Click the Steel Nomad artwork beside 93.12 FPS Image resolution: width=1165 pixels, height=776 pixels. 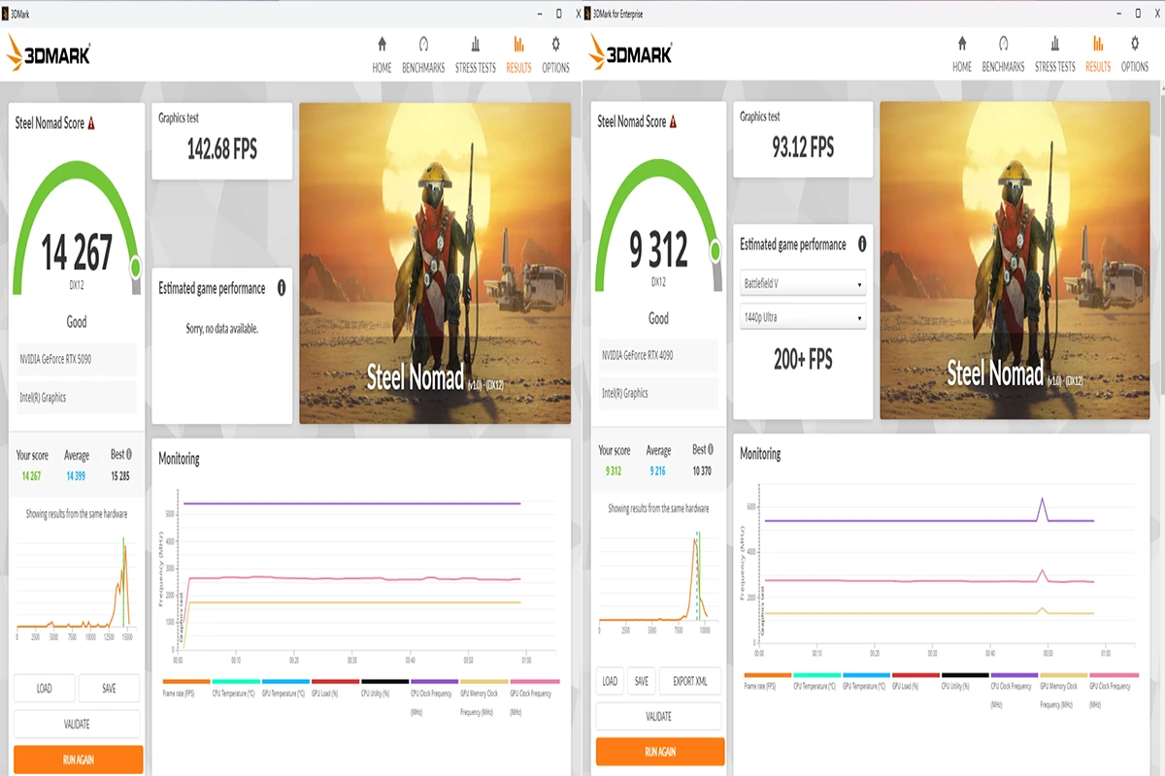pyautogui.click(x=1015, y=260)
